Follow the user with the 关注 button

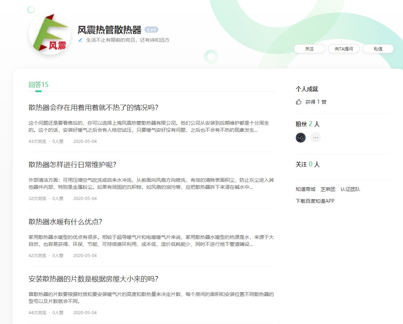click(x=309, y=49)
